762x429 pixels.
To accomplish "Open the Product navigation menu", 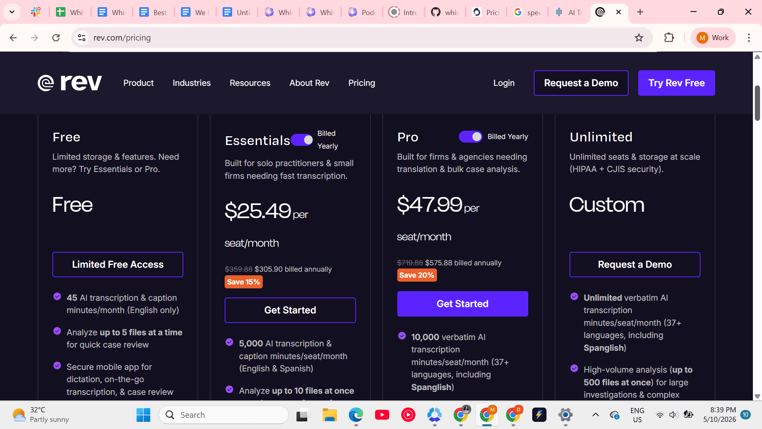I will click(139, 83).
